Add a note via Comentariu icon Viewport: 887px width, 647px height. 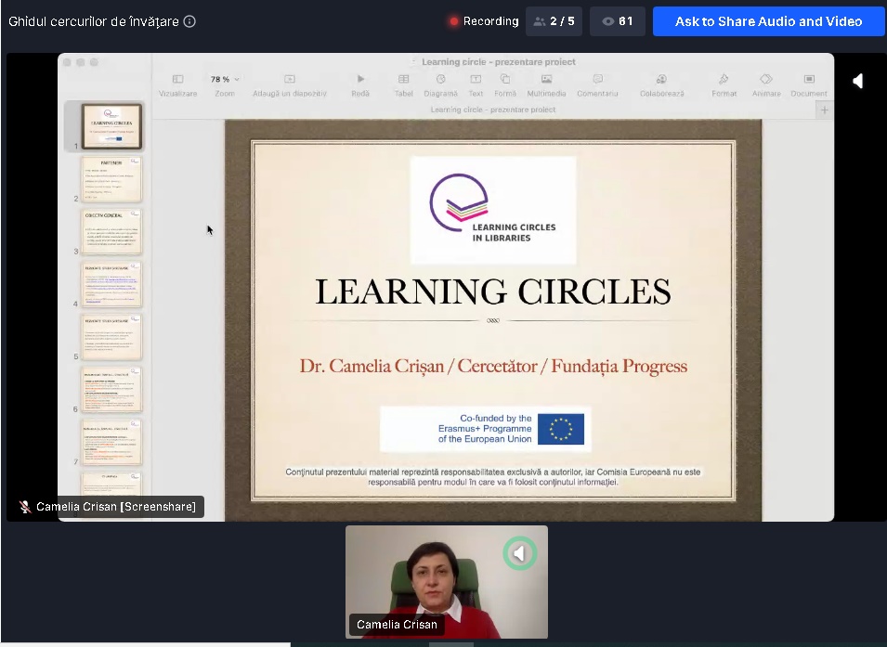[597, 80]
